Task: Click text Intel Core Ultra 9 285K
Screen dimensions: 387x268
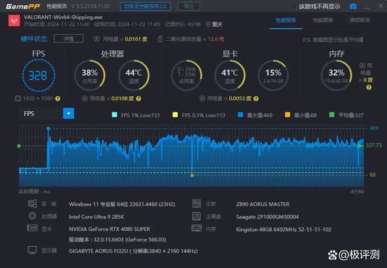Action: (97, 217)
